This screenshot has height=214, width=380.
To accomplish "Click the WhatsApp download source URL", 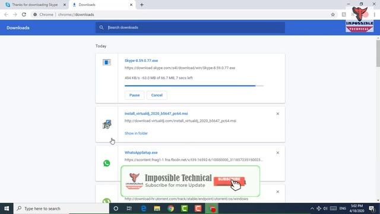I will (x=194, y=160).
